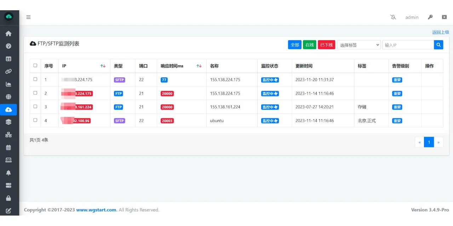Open the chain link icon in sidebar
453x226 pixels.
coord(8,72)
